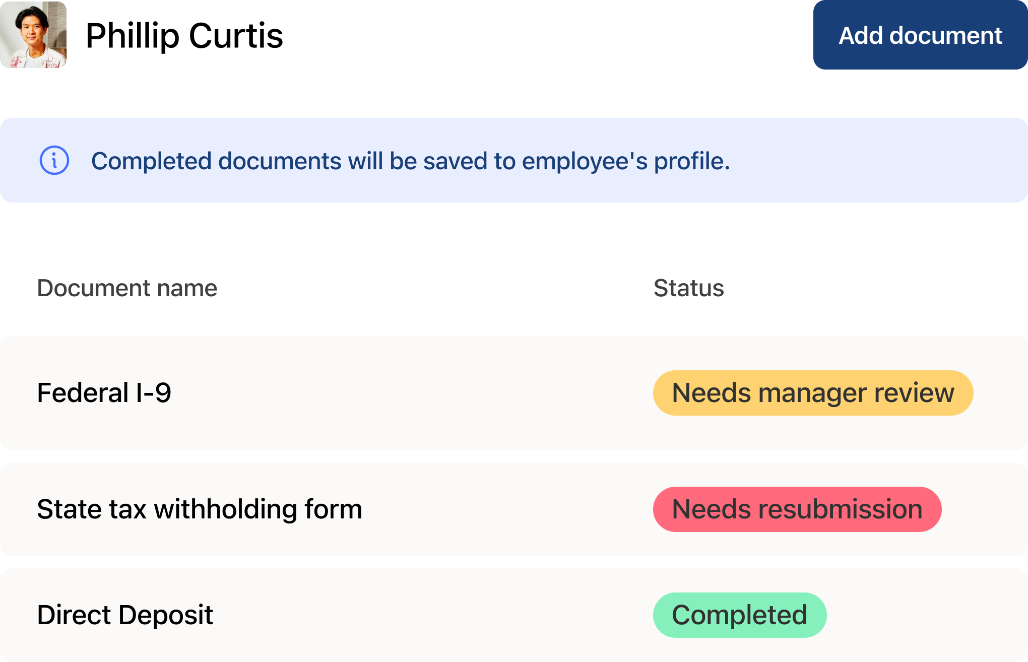Screen dimensions: 1028x662
Task: Click the info icon in the banner
Action: tap(54, 161)
